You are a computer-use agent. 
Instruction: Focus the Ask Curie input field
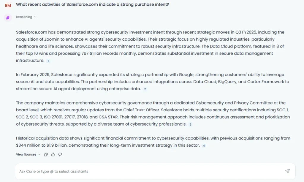(155, 171)
